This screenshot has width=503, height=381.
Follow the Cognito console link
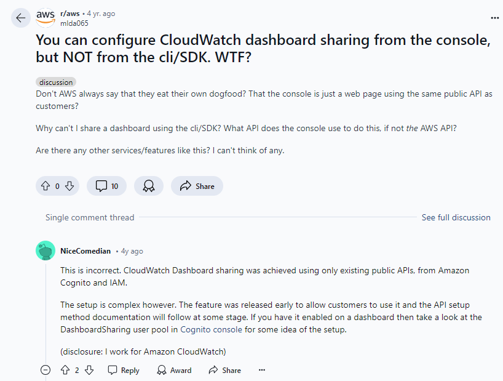pos(211,329)
